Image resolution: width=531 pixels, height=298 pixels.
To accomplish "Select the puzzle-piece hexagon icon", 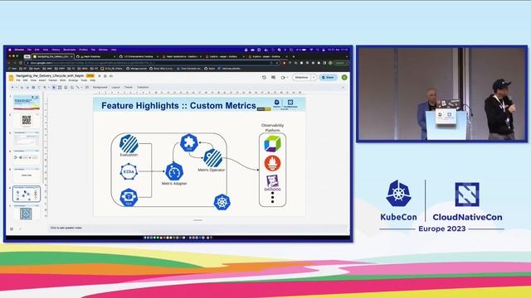I will click(x=189, y=142).
